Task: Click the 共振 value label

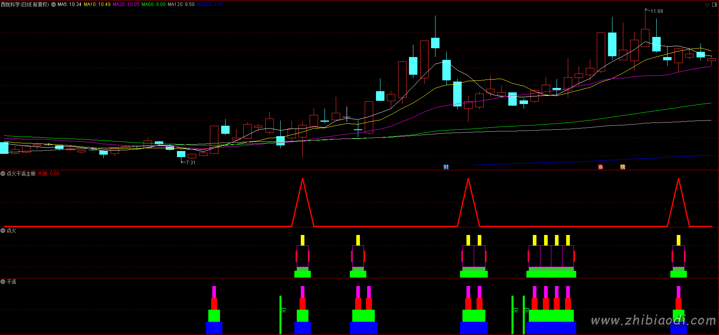Action: 49,174
